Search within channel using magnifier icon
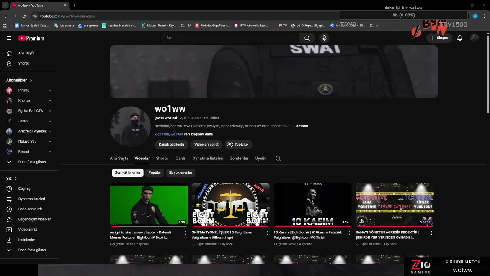Viewport: 490px width, 276px height. [278, 158]
